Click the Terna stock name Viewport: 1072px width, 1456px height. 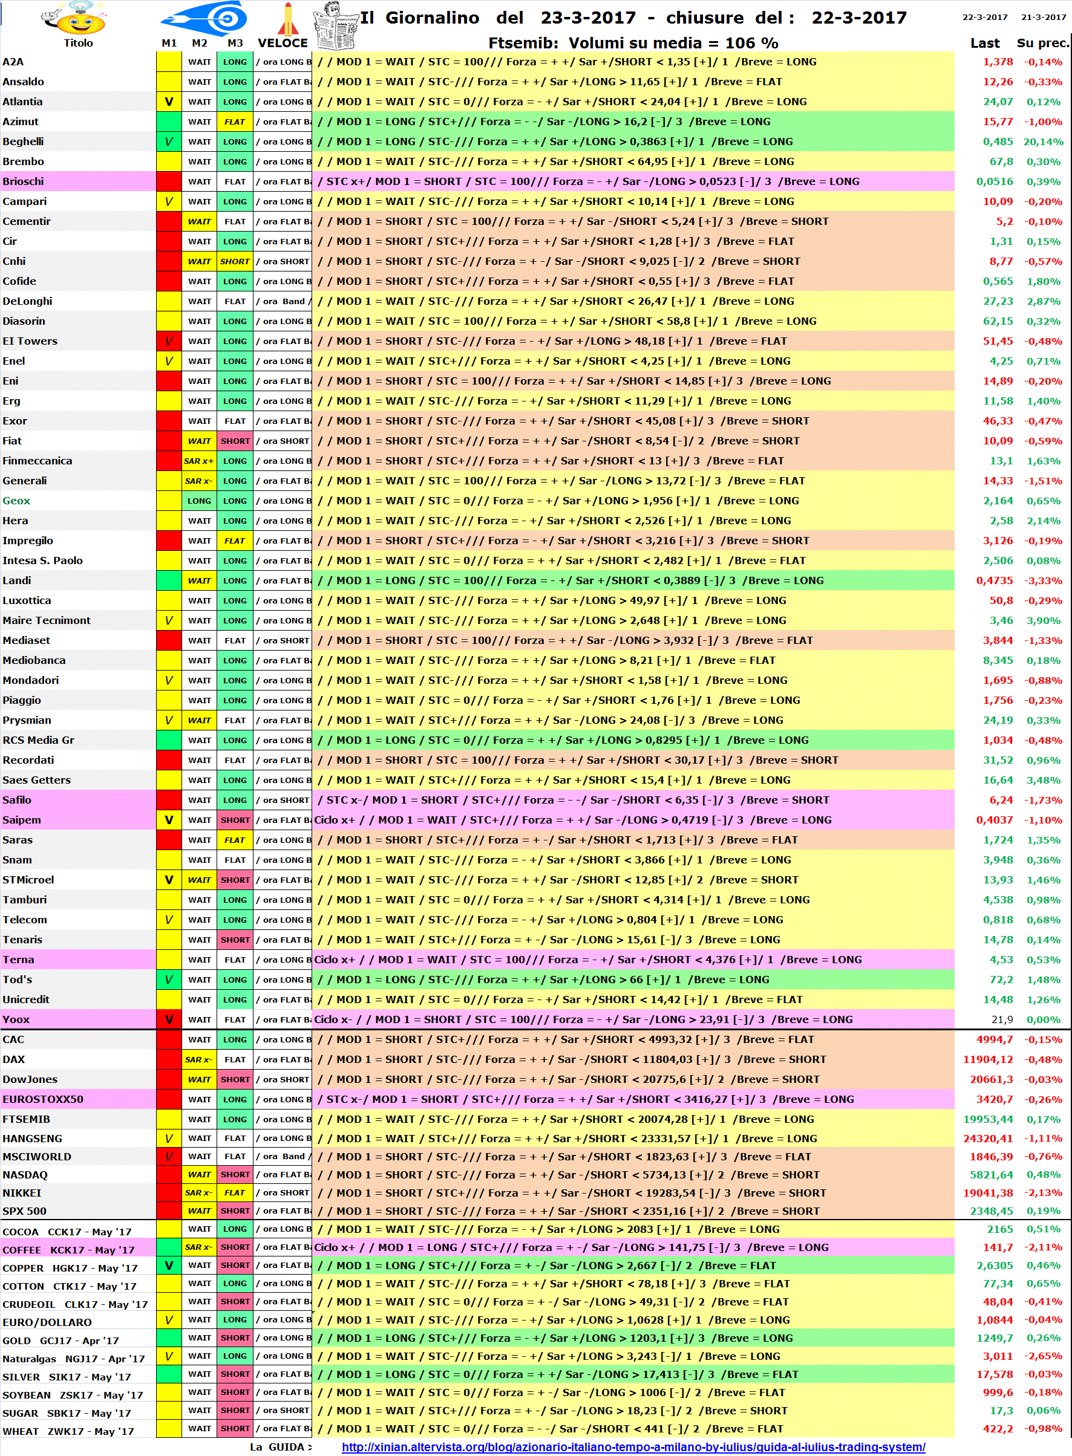18,960
